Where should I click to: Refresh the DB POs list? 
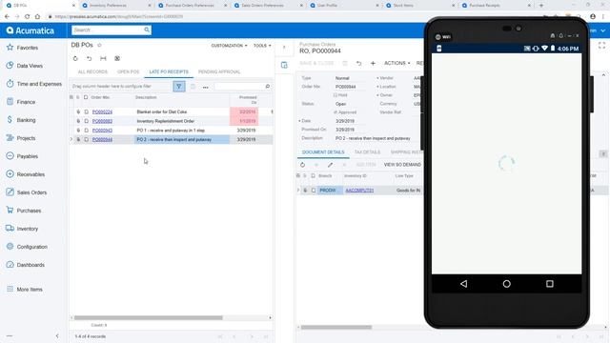(75, 58)
